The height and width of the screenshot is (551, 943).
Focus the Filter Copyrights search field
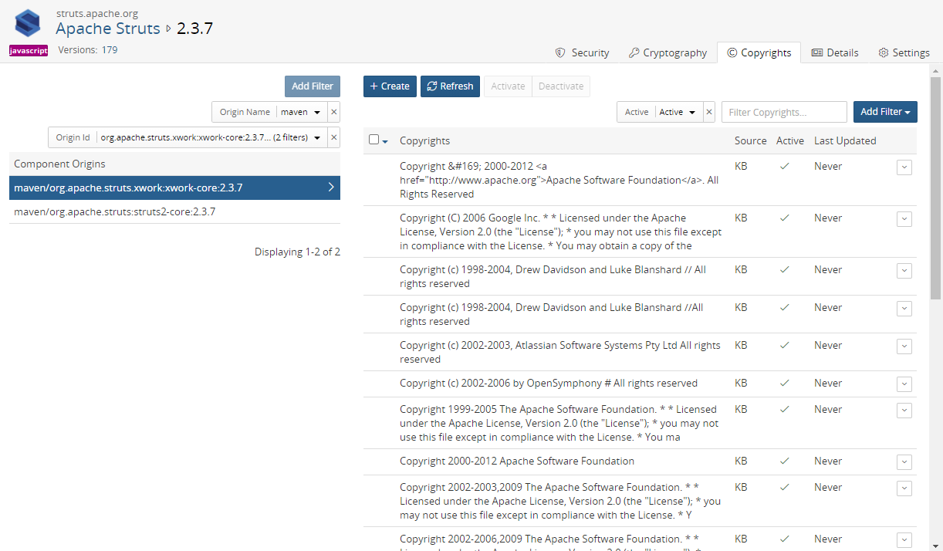coord(784,112)
